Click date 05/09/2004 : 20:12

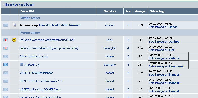click(x=160, y=47)
